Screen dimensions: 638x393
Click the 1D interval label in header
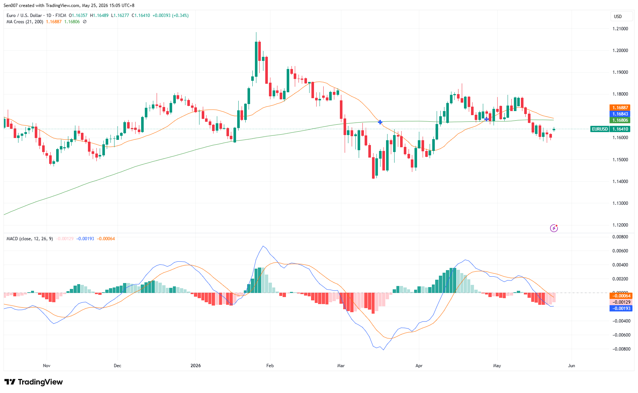click(x=49, y=15)
